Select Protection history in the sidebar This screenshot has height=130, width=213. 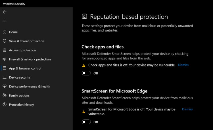(x=21, y=105)
